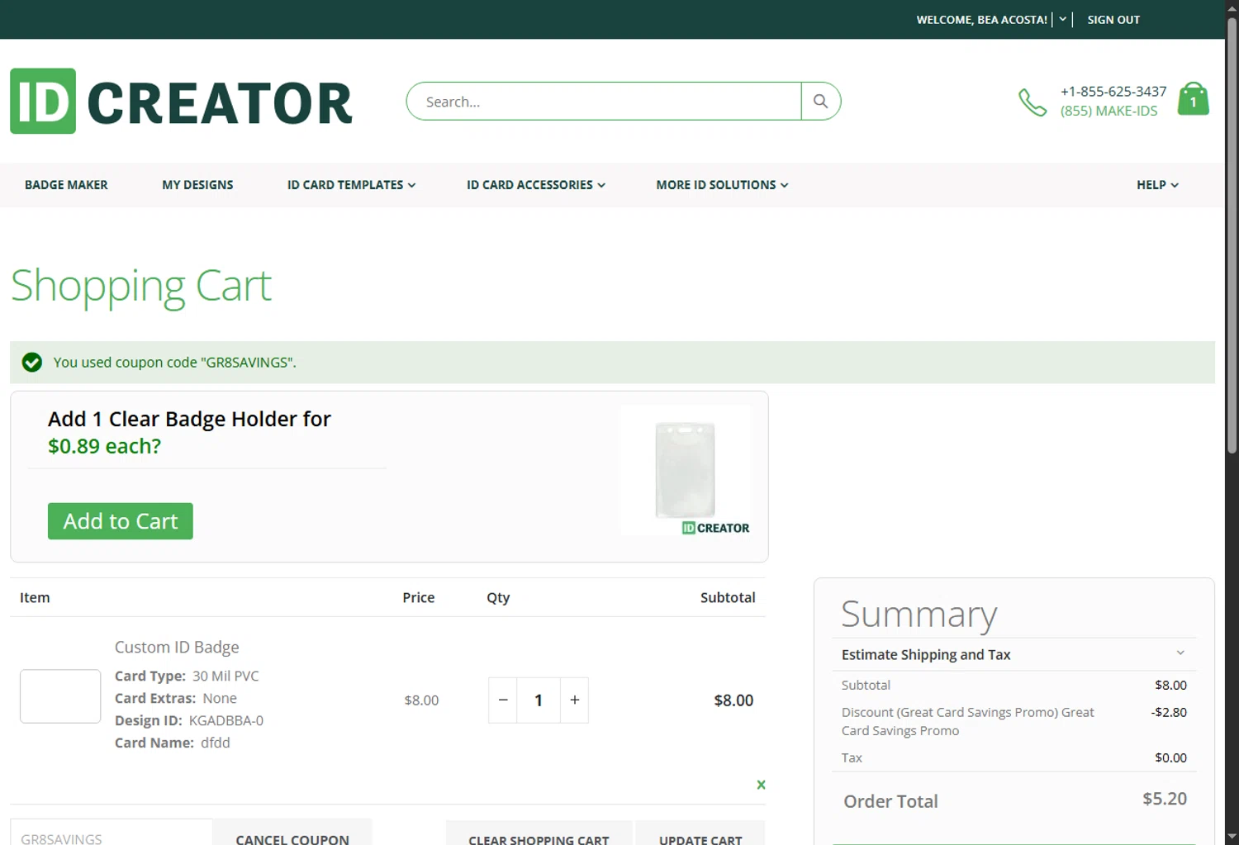Open the shopping bag cart icon
Viewport: 1239px width, 845px height.
[x=1193, y=99]
